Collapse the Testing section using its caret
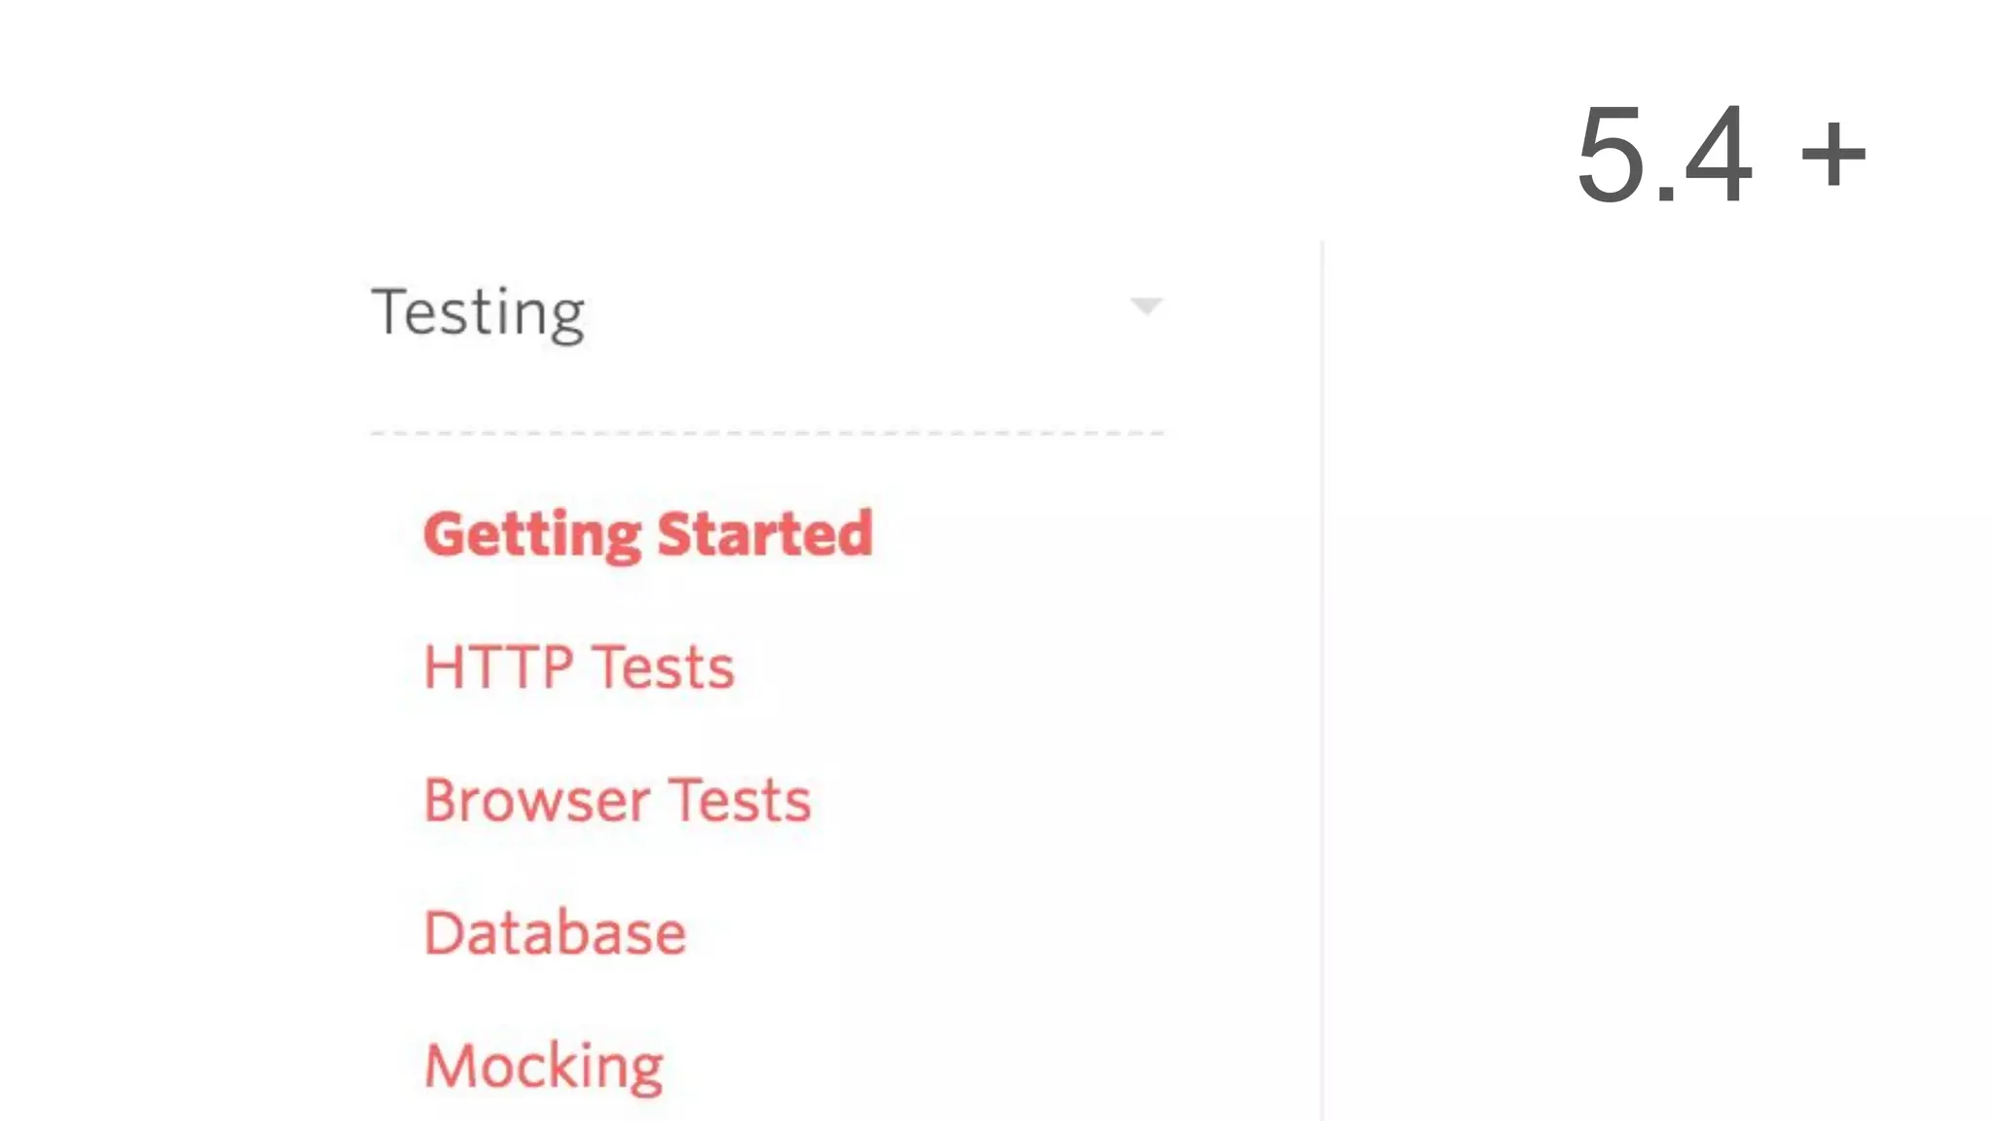1993x1121 pixels. pyautogui.click(x=1146, y=307)
